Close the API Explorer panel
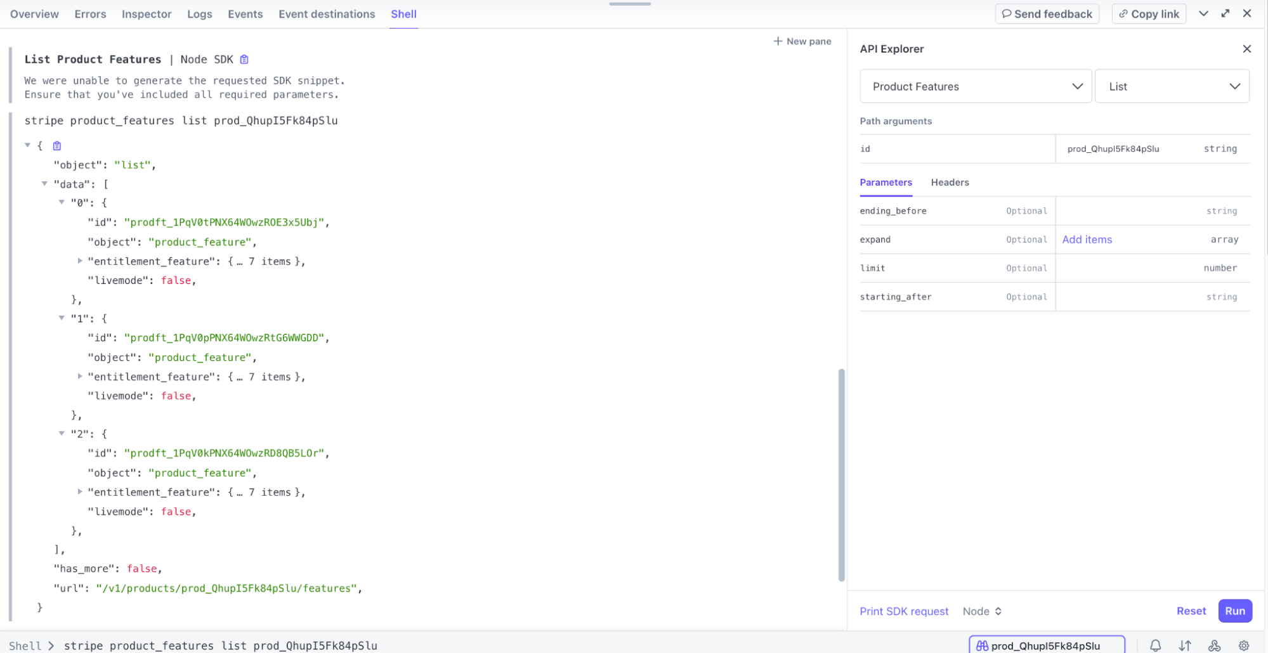The width and height of the screenshot is (1268, 653). pyautogui.click(x=1246, y=49)
